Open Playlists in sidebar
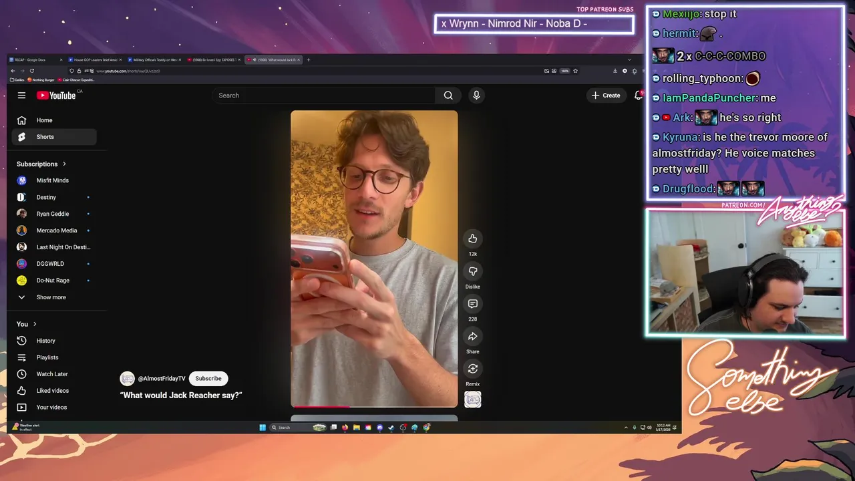The height and width of the screenshot is (481, 855). 54,357
